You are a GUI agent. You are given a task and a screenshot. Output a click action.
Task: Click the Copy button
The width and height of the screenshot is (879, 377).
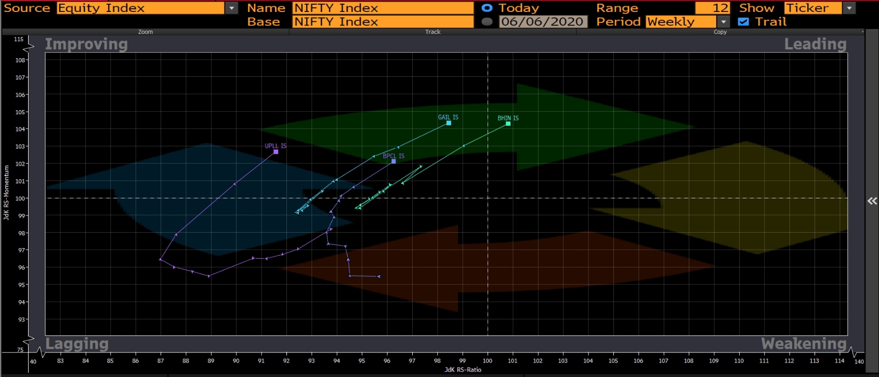(x=720, y=32)
